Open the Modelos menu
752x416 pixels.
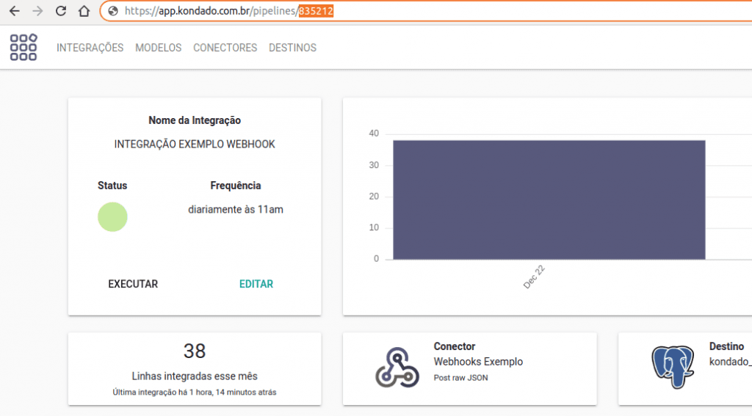158,48
